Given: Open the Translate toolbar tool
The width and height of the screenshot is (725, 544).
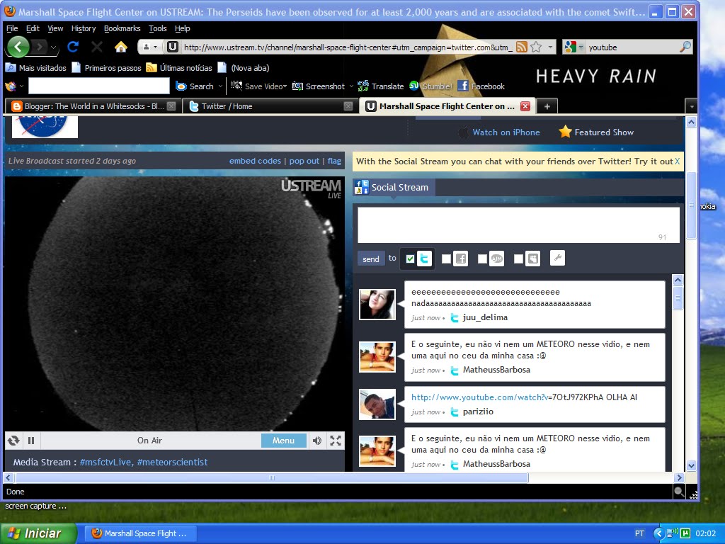Looking at the screenshot, I should click(380, 86).
